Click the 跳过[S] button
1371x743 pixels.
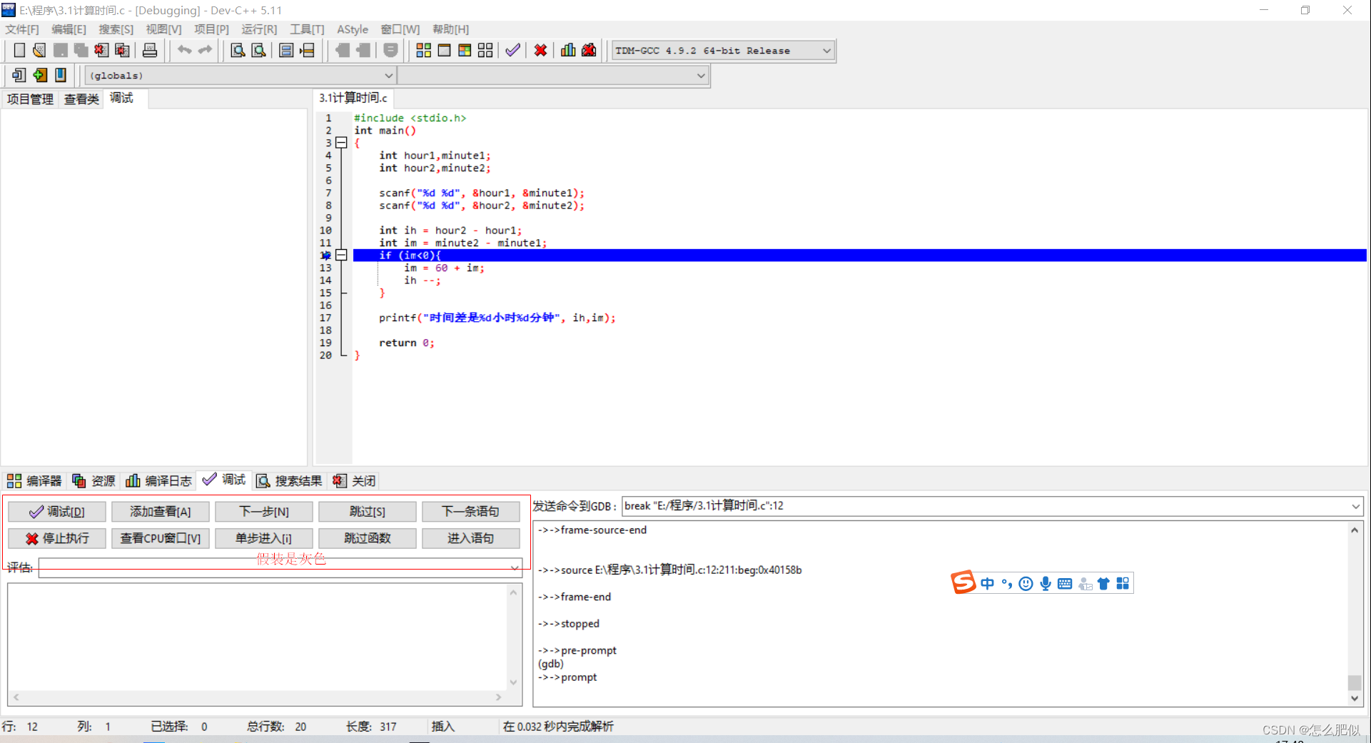point(368,512)
